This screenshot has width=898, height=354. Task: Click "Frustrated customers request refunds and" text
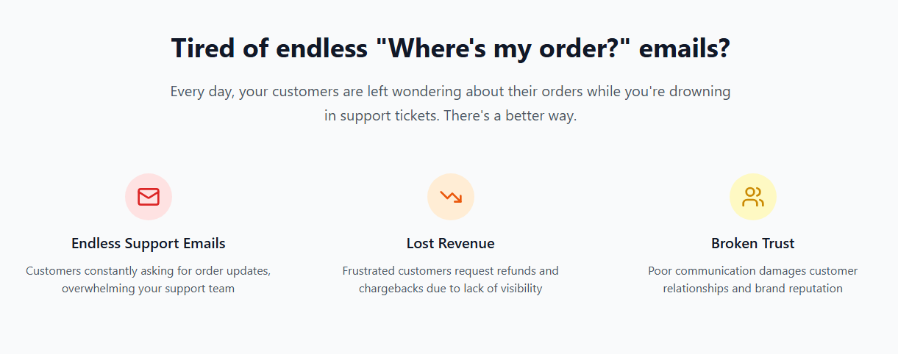[x=451, y=271]
